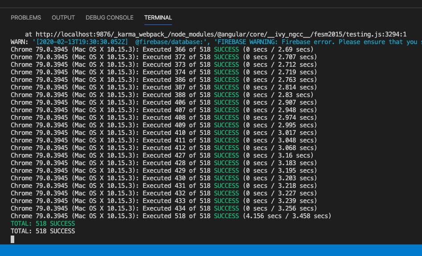Click line 'Executed 408 of 518'

pos(164,118)
